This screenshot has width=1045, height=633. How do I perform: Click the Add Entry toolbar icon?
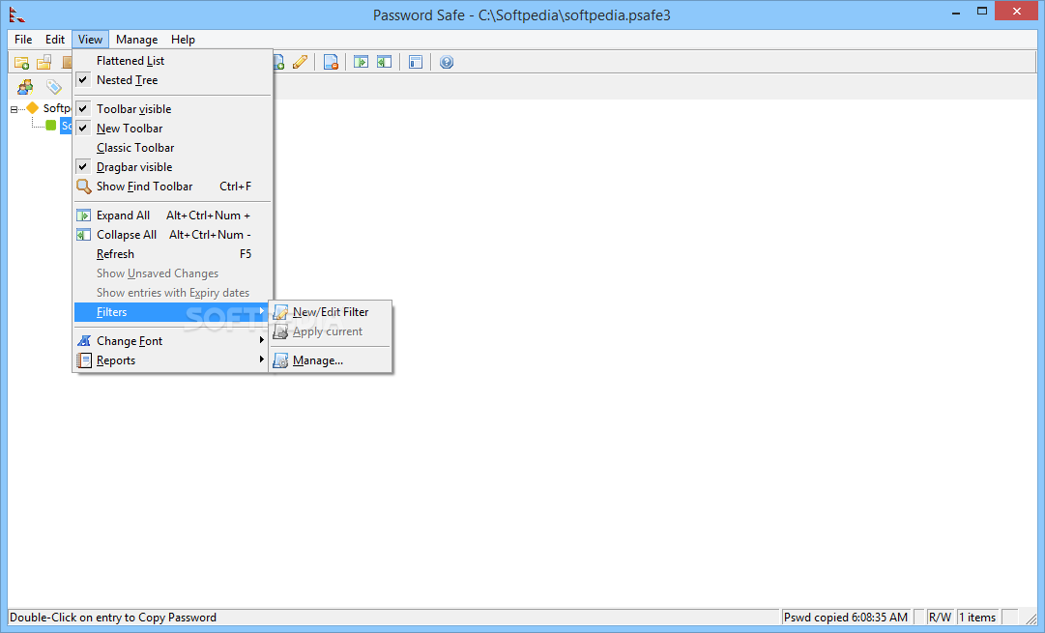(278, 63)
